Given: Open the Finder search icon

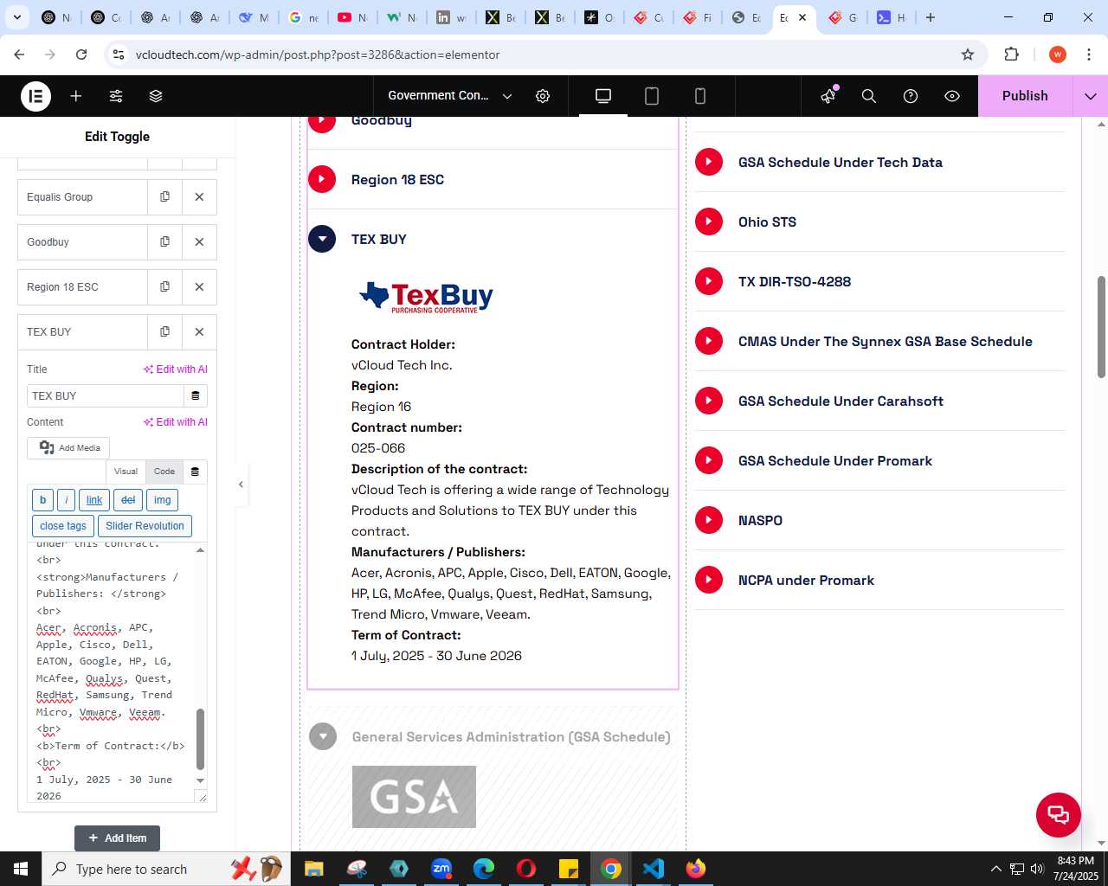Looking at the screenshot, I should click(x=869, y=96).
